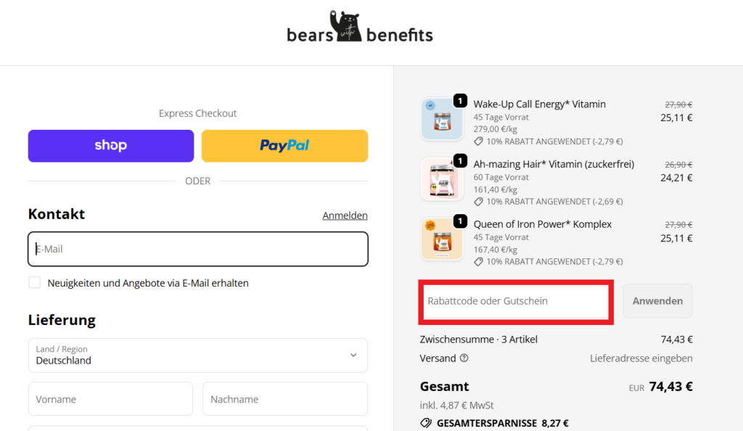The height and width of the screenshot is (431, 743).
Task: Click the Shop Pay express checkout icon
Action: [110, 145]
